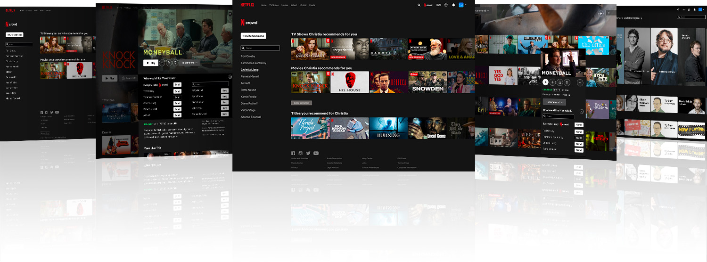Open My List in Netflix nav
The width and height of the screenshot is (707, 262).
(x=303, y=5)
